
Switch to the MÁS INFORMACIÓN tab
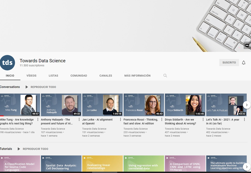(x=137, y=76)
